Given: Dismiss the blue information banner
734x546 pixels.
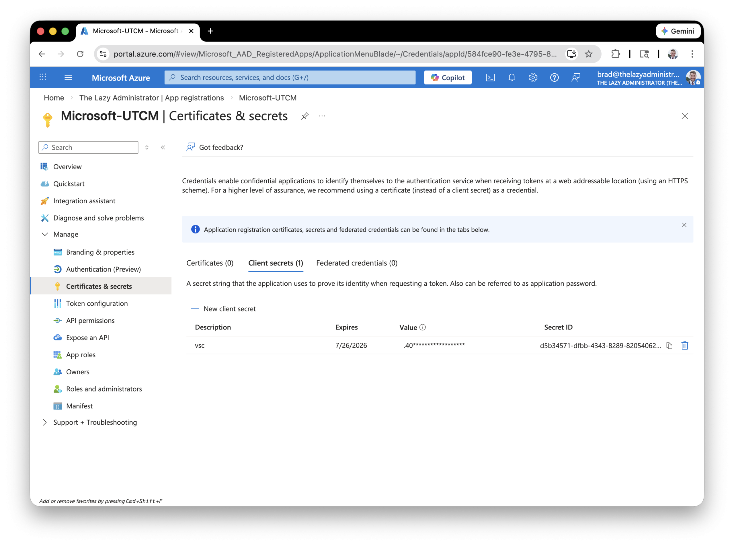Looking at the screenshot, I should [684, 225].
